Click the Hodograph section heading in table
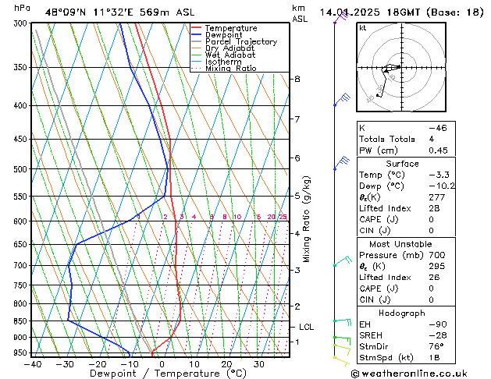The width and height of the screenshot is (491, 379). [x=402, y=313]
